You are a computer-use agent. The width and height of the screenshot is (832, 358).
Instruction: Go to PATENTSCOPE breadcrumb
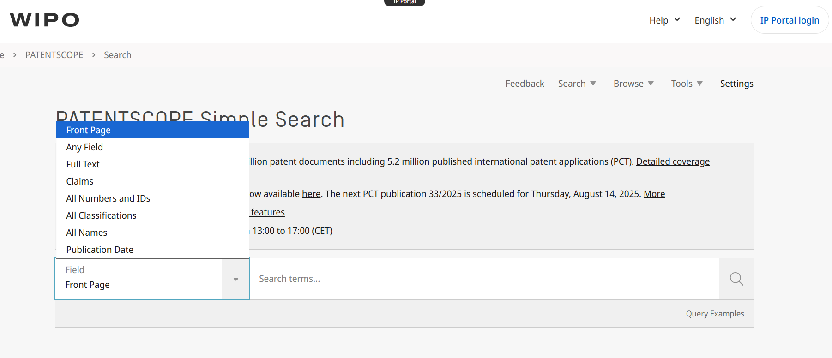point(54,55)
